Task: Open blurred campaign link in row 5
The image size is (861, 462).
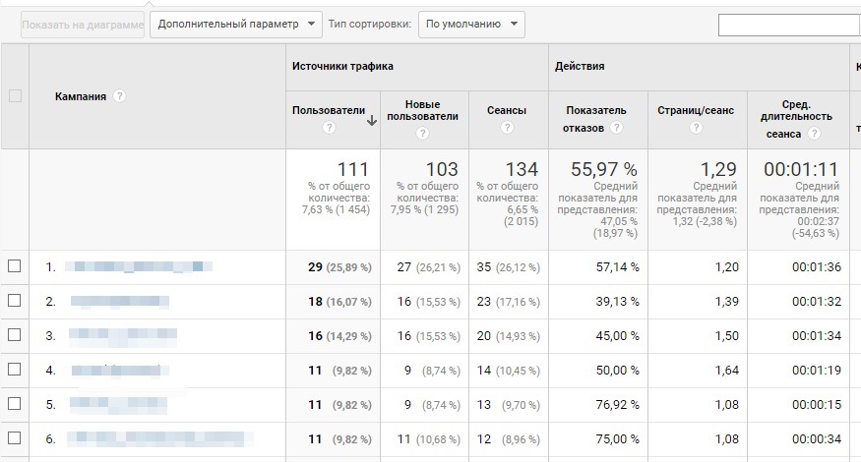Action: pyautogui.click(x=118, y=405)
